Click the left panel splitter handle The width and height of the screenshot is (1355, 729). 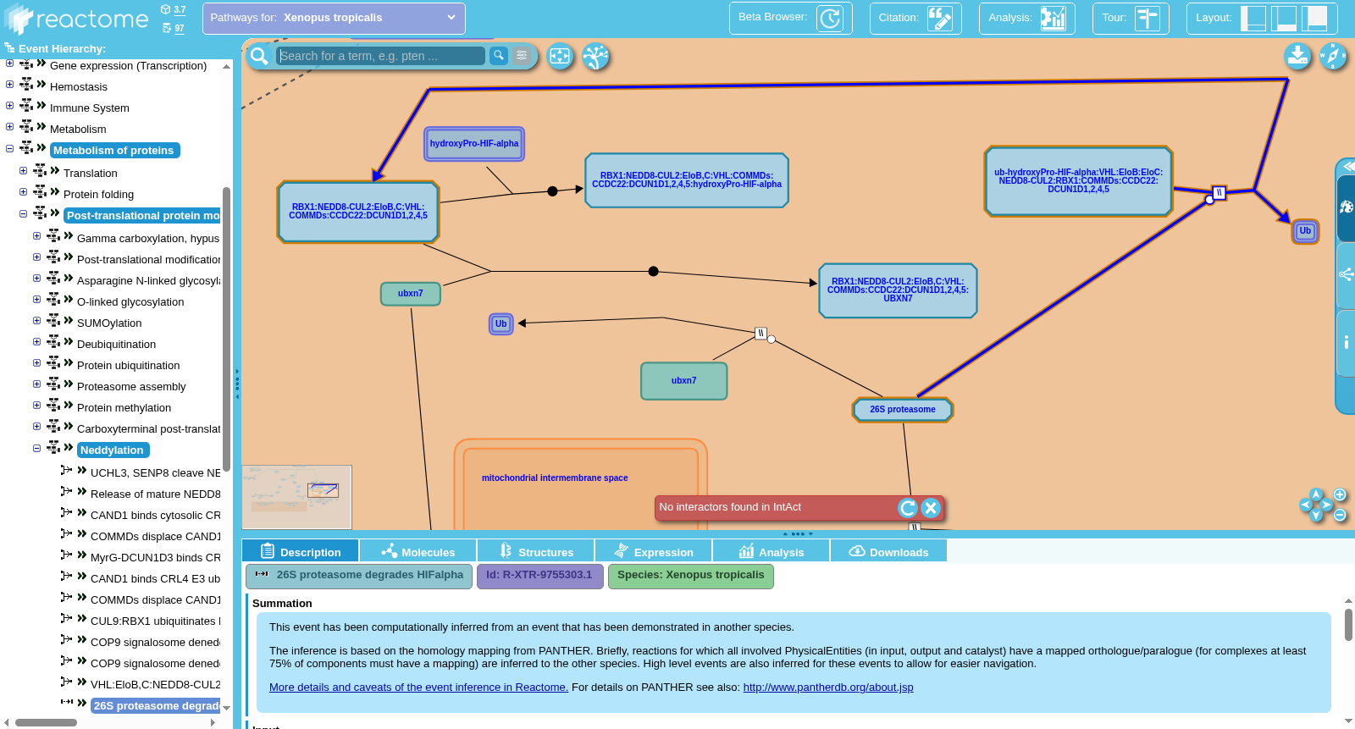pyautogui.click(x=237, y=384)
